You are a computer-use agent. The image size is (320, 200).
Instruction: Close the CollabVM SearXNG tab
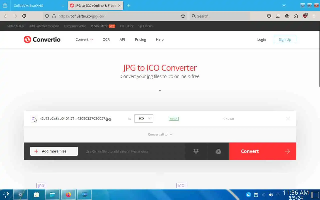click(x=63, y=5)
